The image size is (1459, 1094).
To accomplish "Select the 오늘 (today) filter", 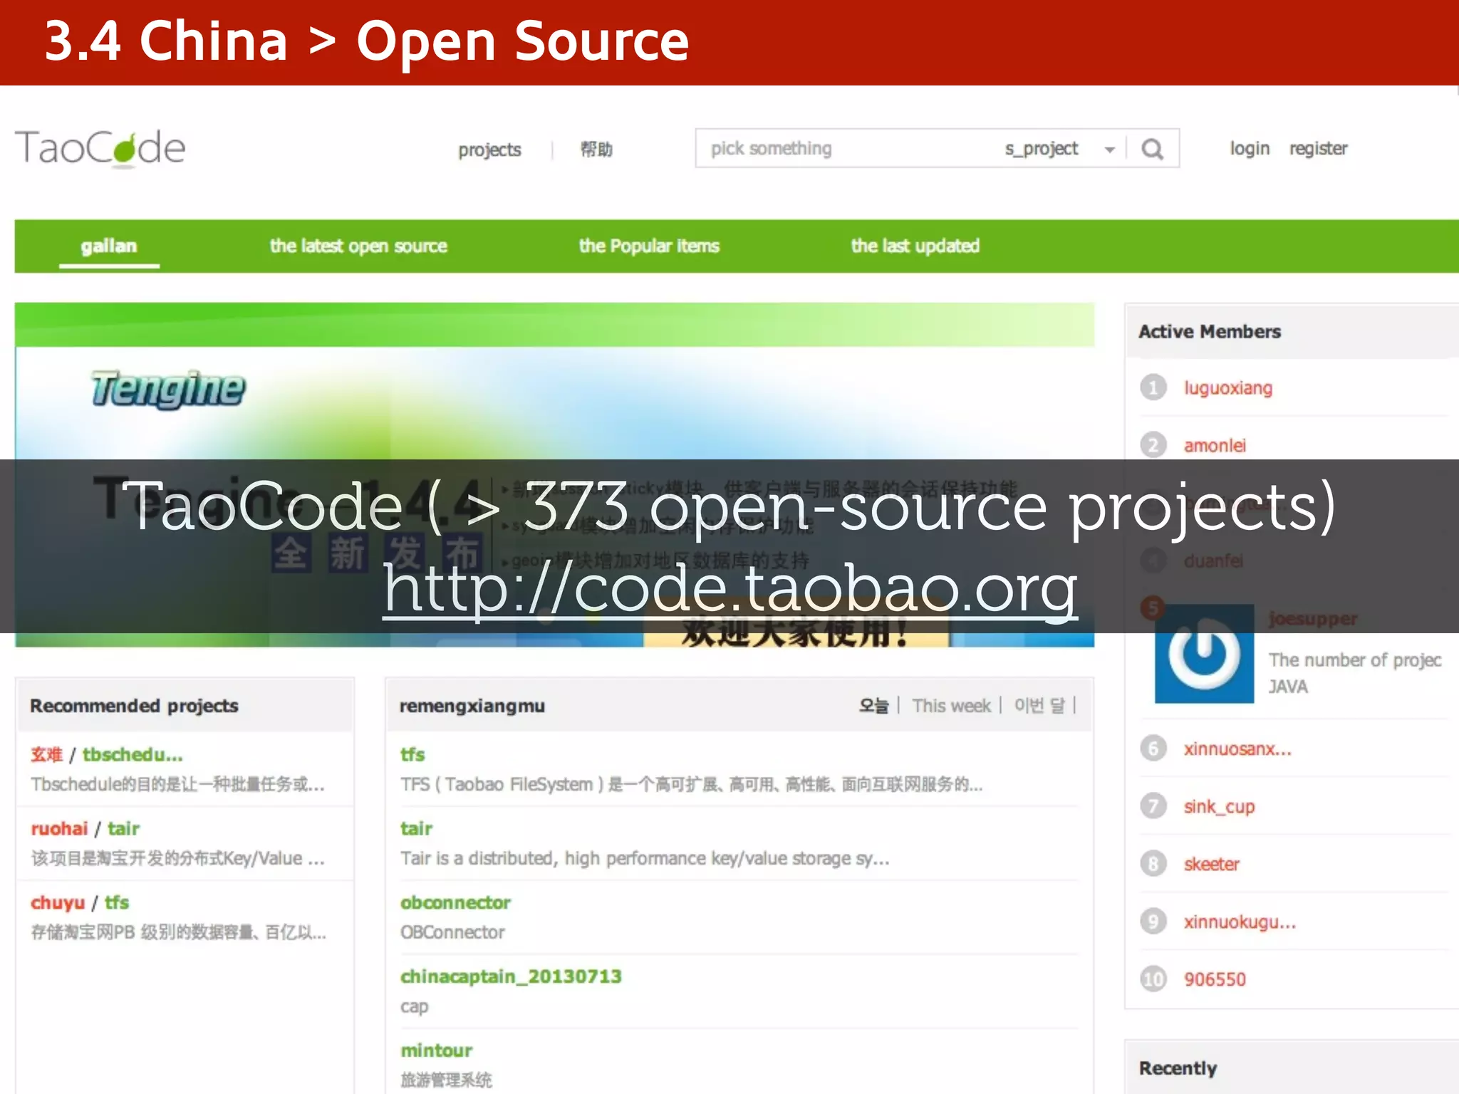I will coord(874,706).
